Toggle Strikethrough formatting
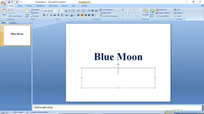Screen dimensions: 204x114 [x=55, y=15]
